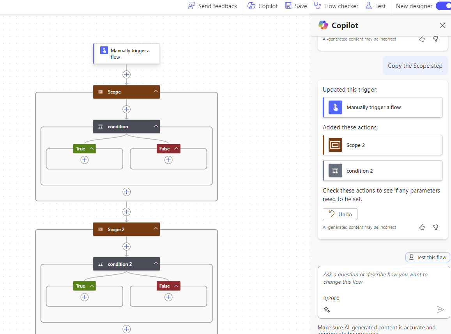Add an action in condition 2's False branch

point(168,297)
